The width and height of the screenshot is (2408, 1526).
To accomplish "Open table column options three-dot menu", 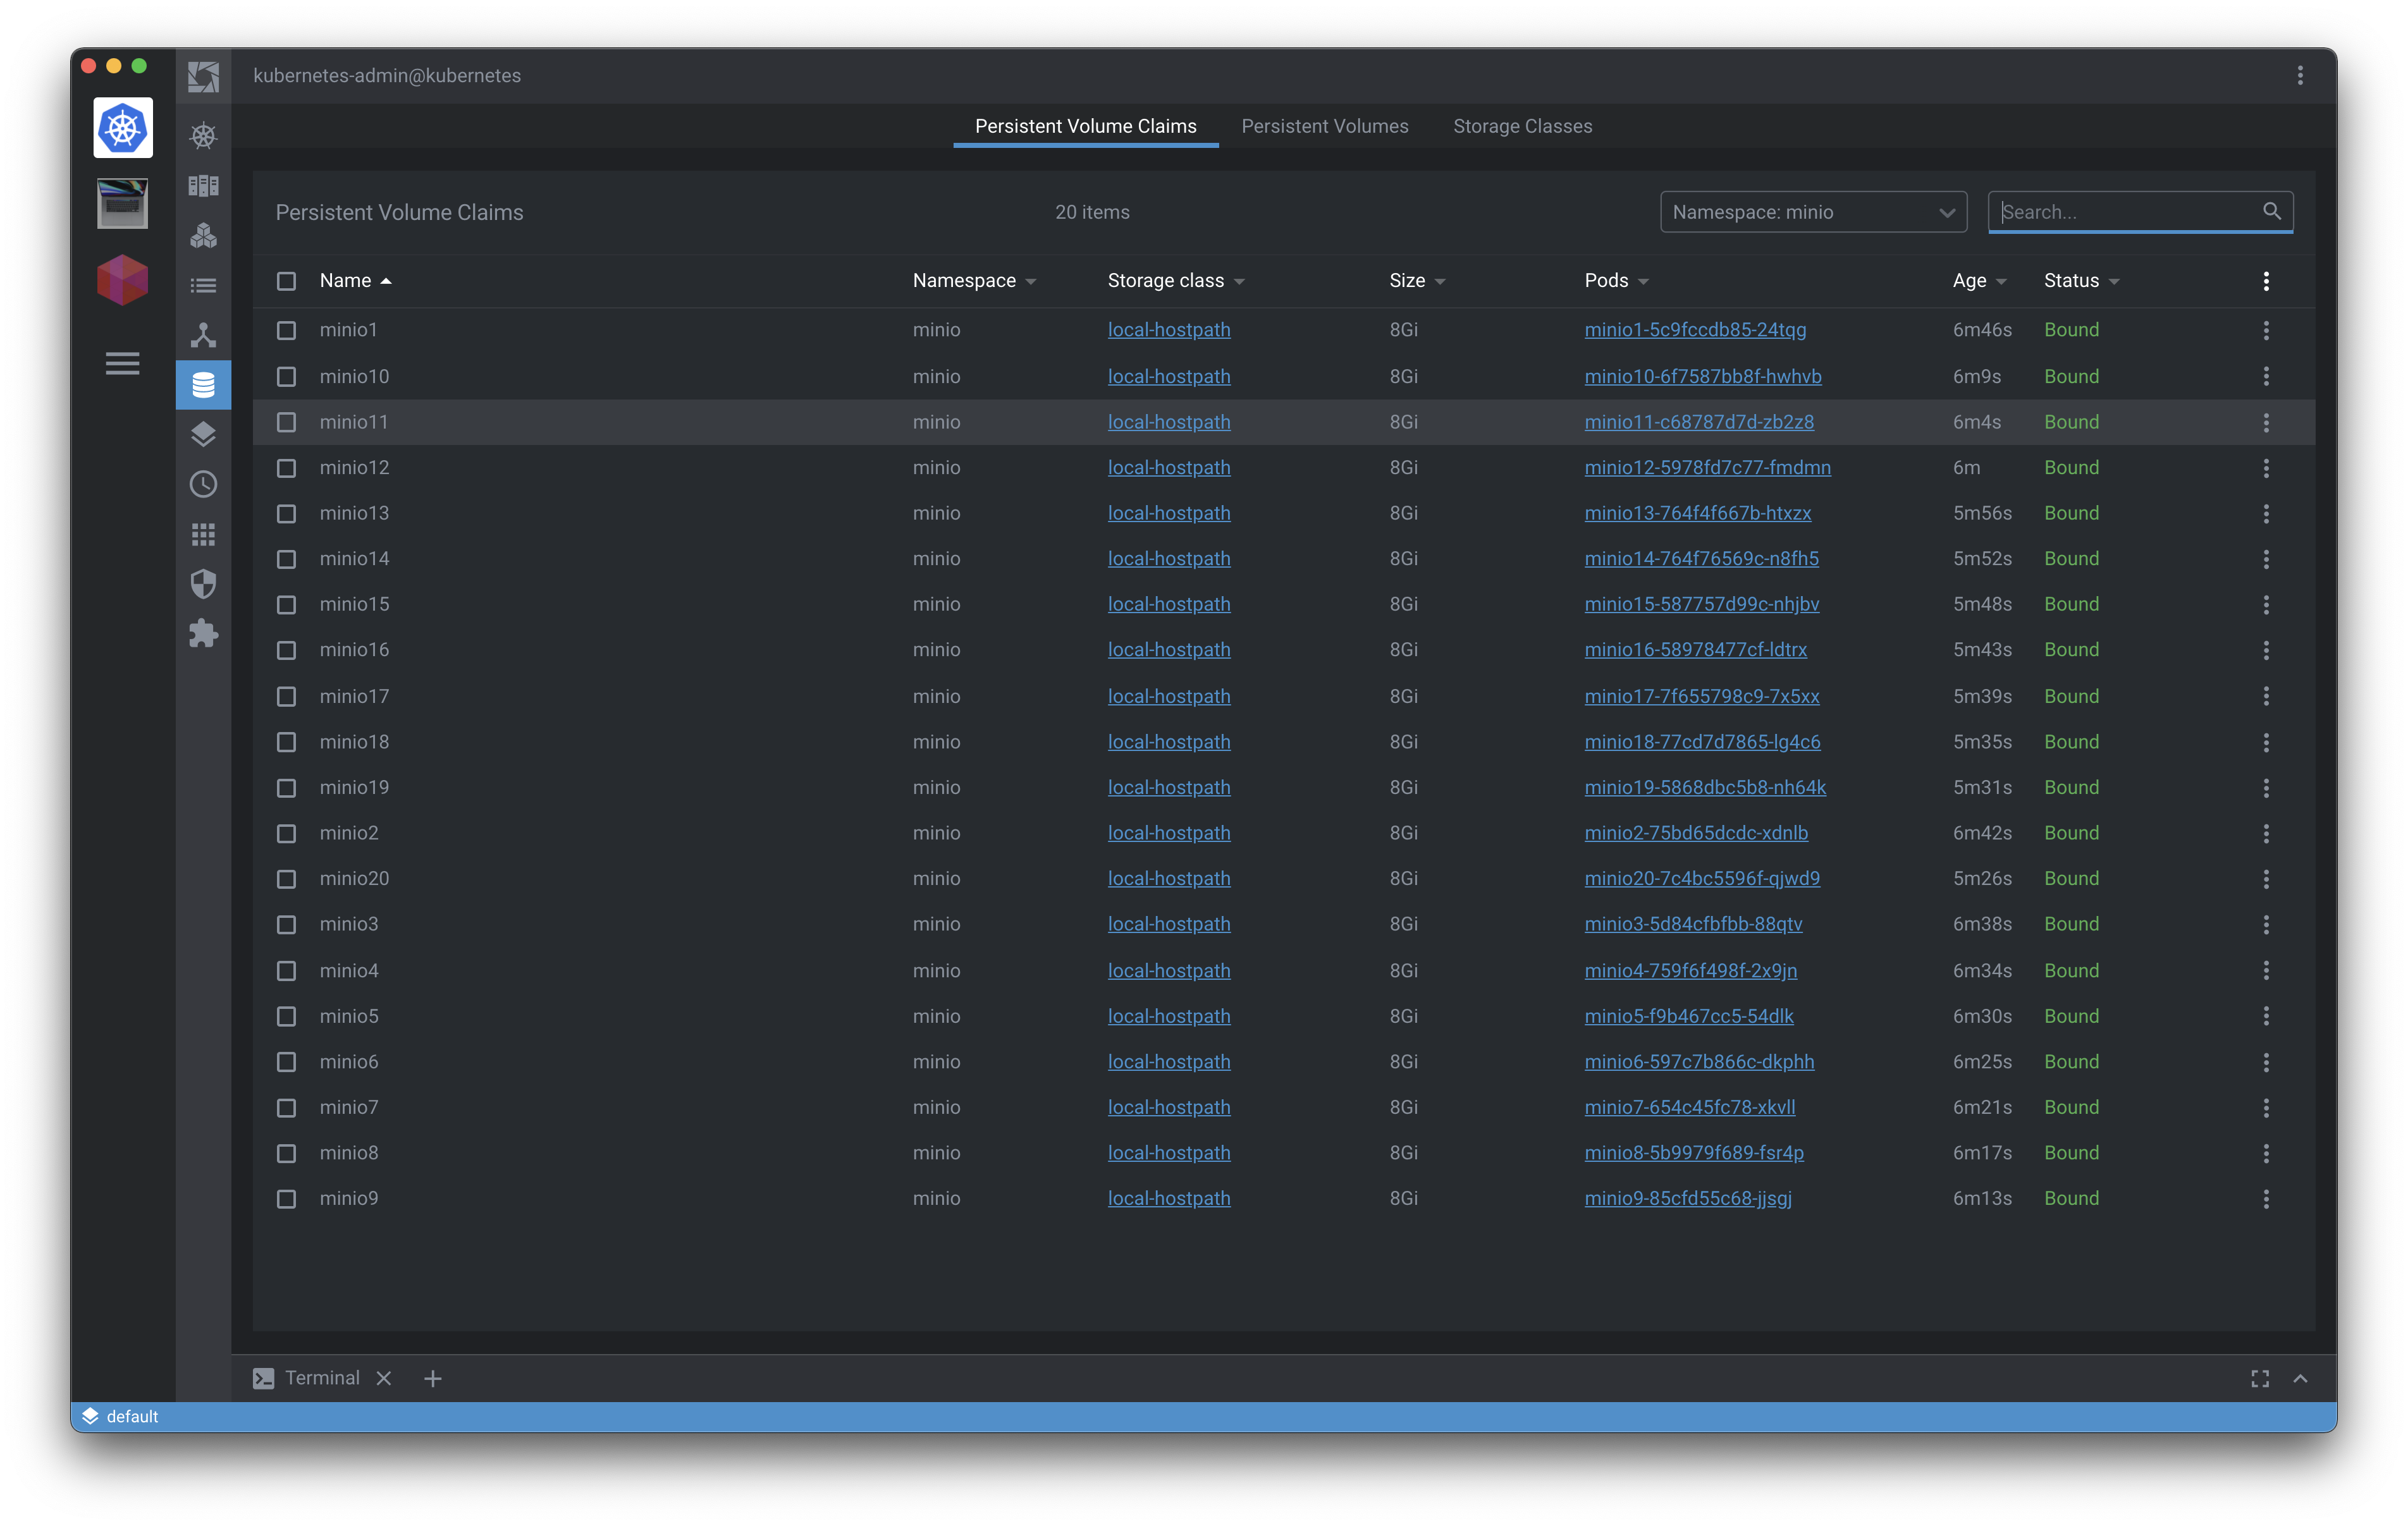I will [2266, 281].
